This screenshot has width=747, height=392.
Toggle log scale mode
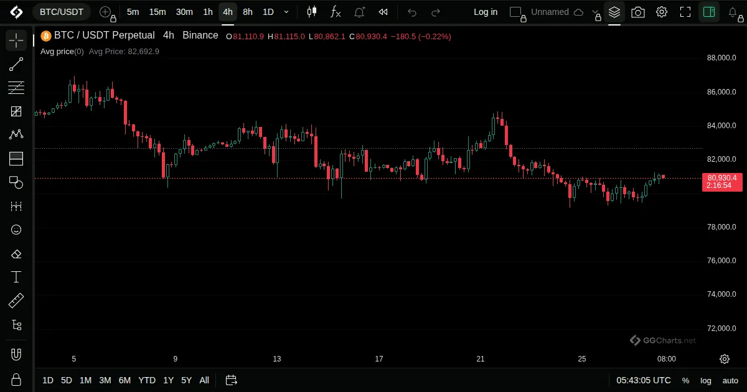[x=706, y=380]
